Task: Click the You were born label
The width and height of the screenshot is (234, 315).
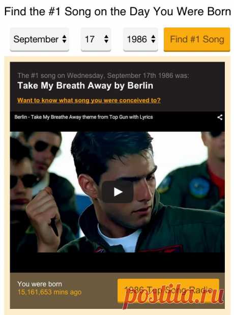Action: (x=40, y=284)
